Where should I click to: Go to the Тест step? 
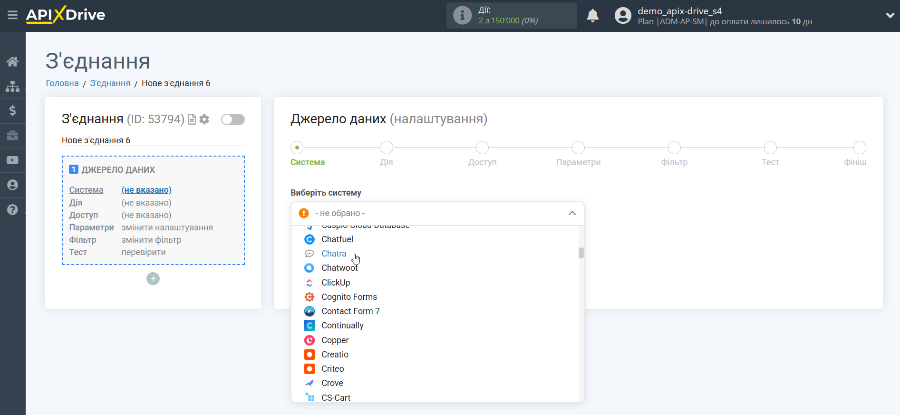pos(770,148)
